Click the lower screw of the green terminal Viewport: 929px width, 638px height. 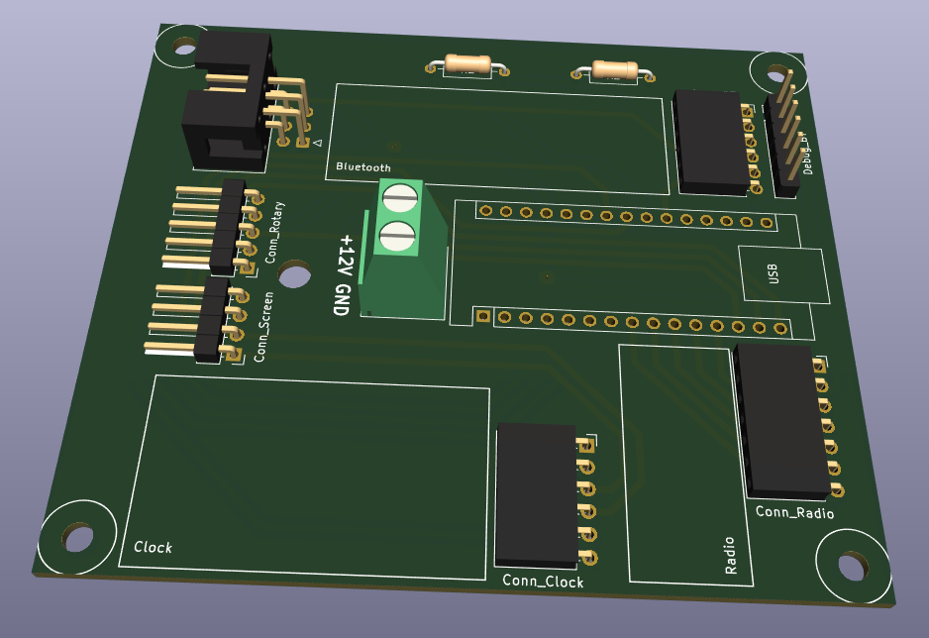(x=396, y=237)
